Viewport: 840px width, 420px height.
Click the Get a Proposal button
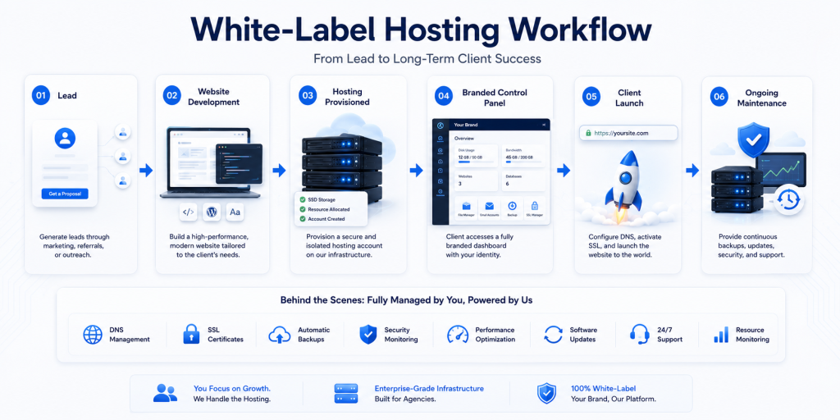tap(65, 194)
